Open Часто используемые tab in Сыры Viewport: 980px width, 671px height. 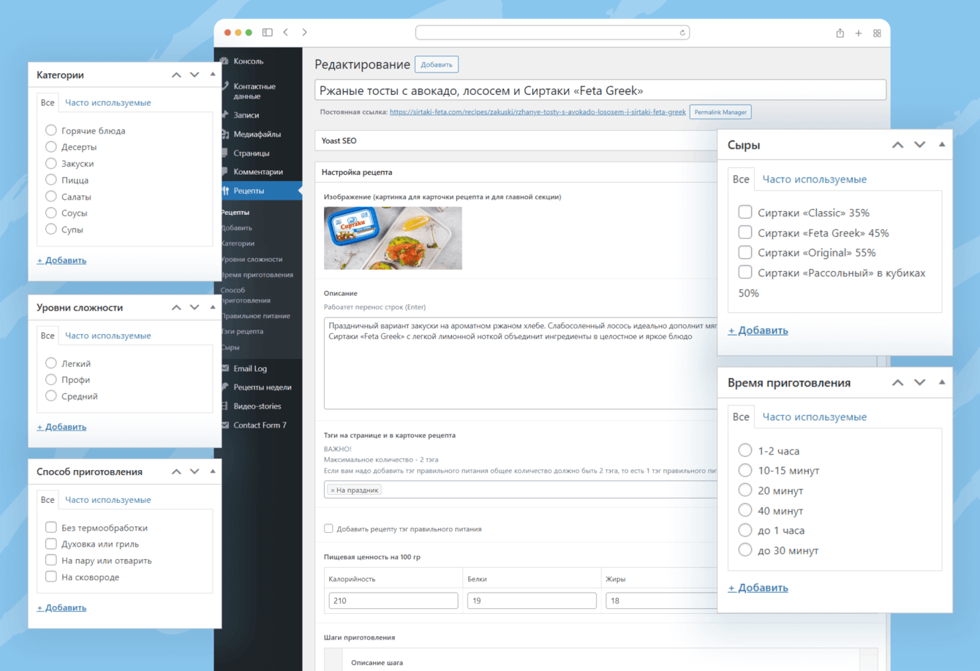point(814,179)
